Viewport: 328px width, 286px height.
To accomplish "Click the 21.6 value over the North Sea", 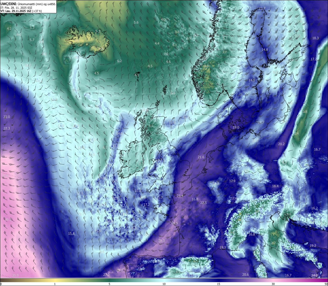I will (x=201, y=157).
